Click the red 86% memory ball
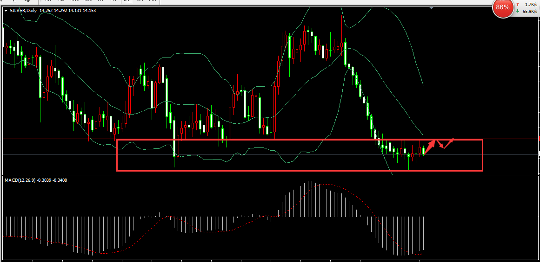The width and height of the screenshot is (540, 262). 502,8
